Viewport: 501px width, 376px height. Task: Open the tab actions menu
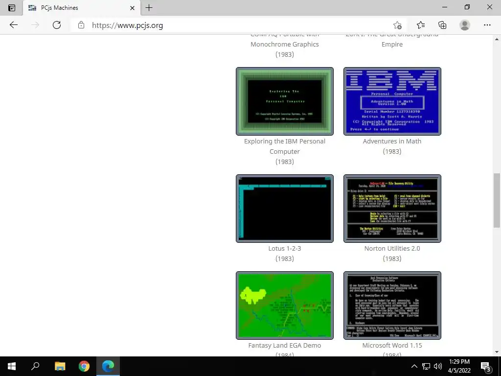point(12,8)
